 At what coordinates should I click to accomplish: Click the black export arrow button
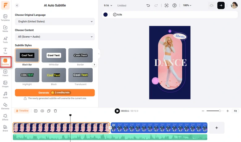(221, 5)
